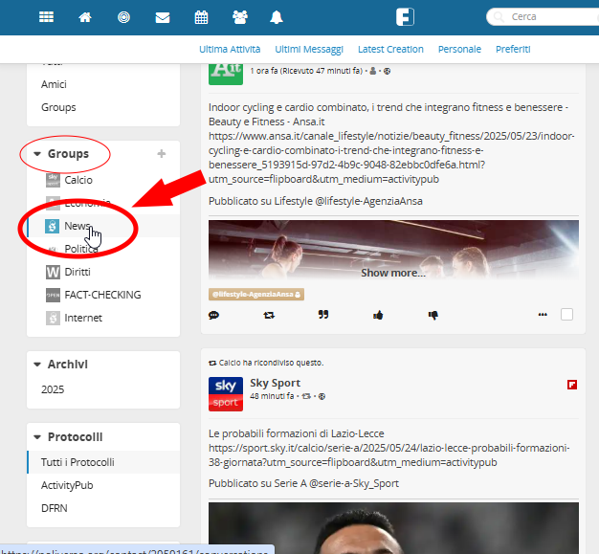Quote the Ansa lifestyle post
This screenshot has height=554, width=599.
click(x=323, y=315)
